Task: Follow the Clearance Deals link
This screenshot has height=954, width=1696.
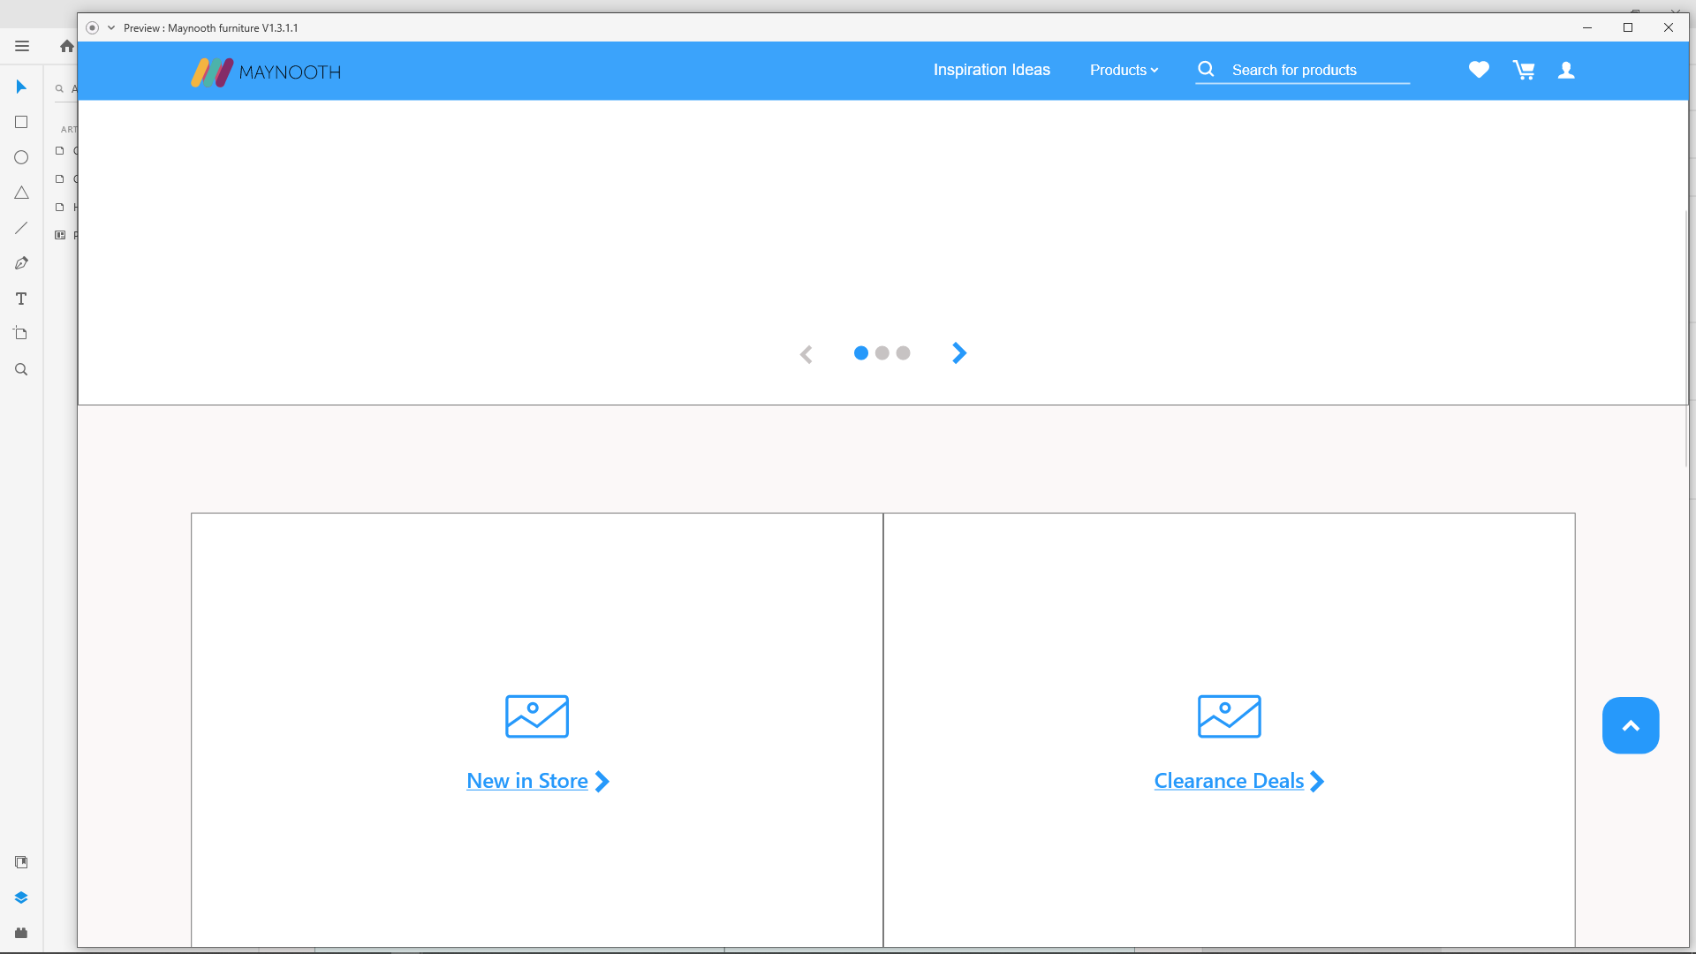Action: (x=1228, y=781)
